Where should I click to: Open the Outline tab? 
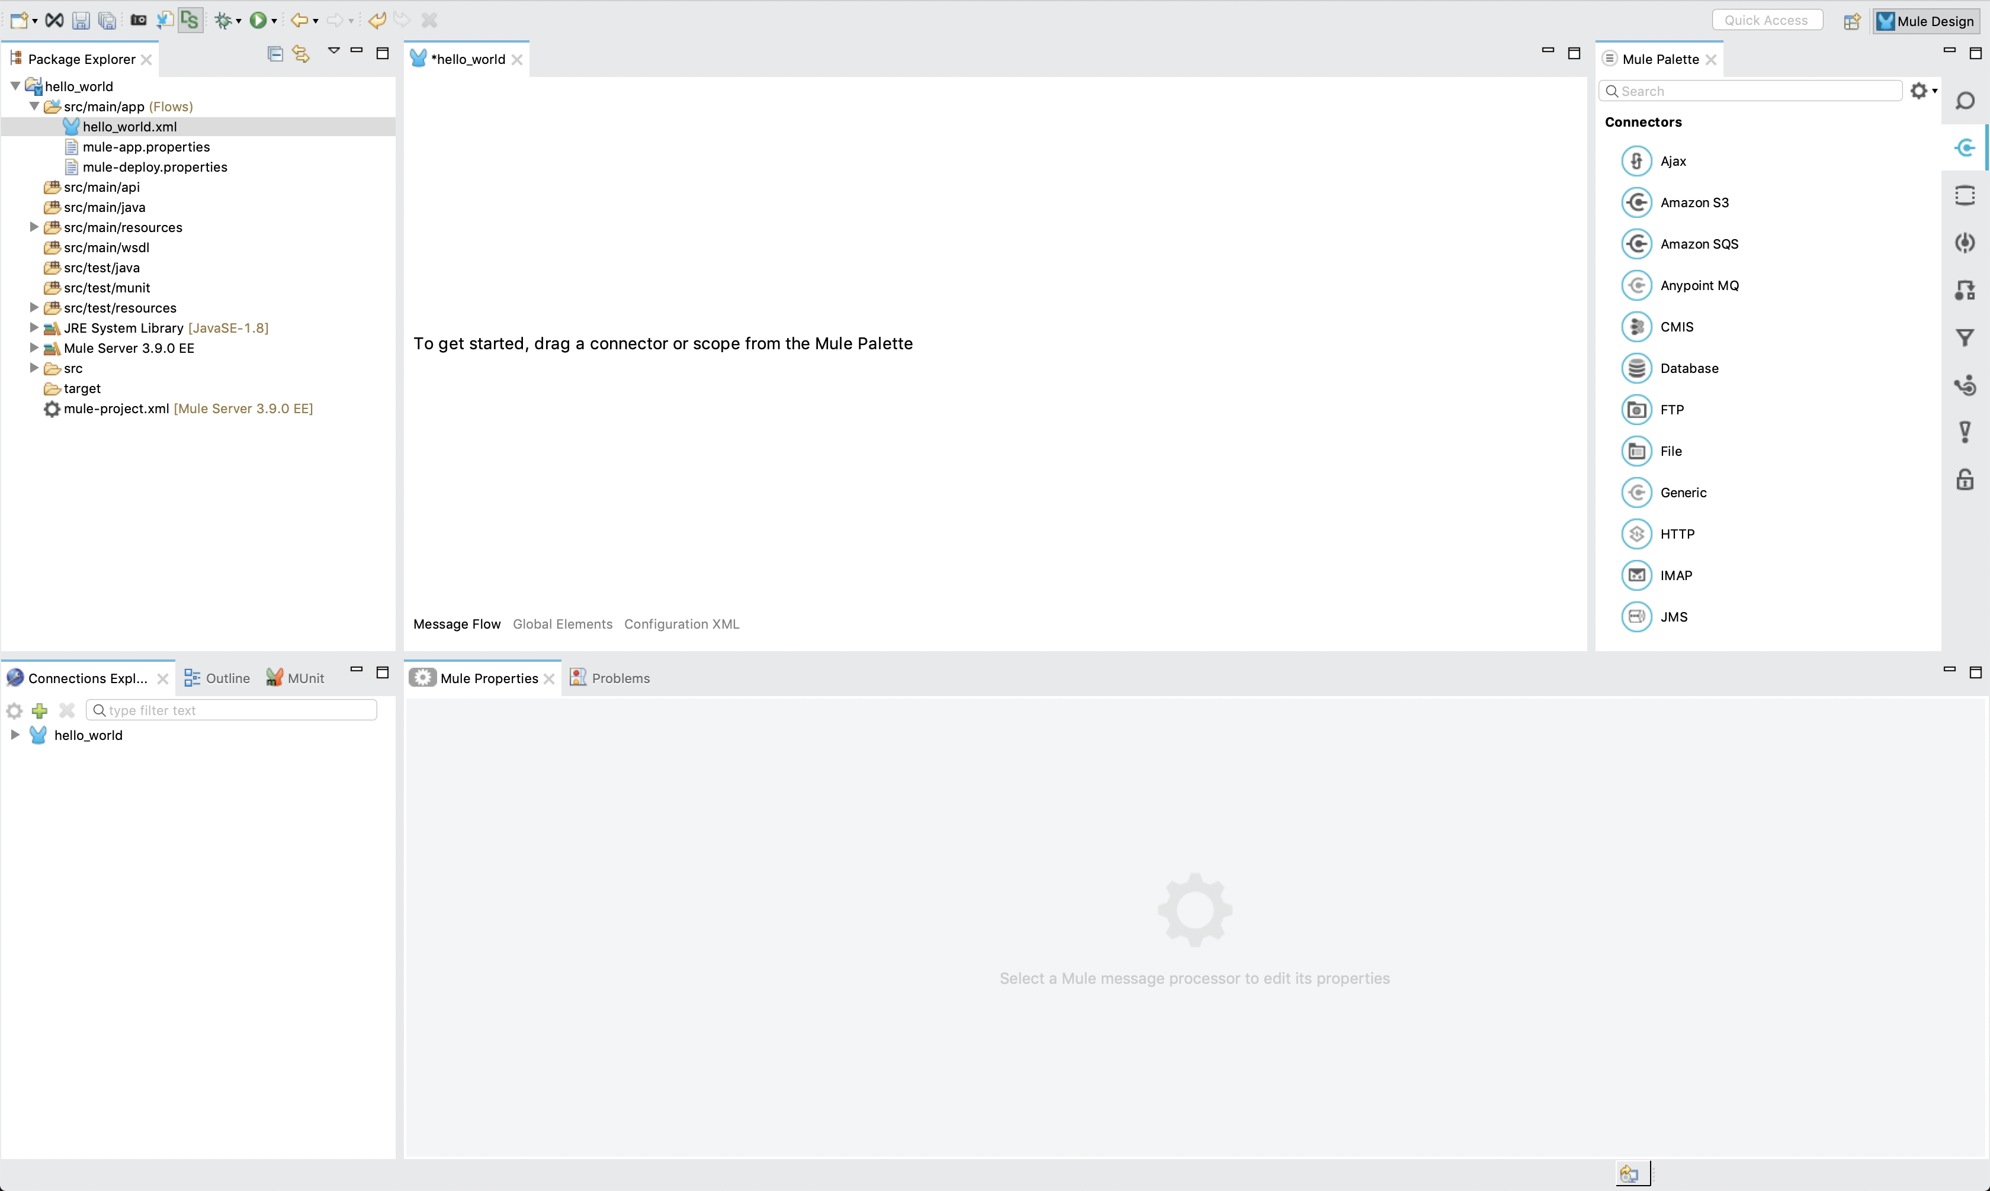pos(217,678)
